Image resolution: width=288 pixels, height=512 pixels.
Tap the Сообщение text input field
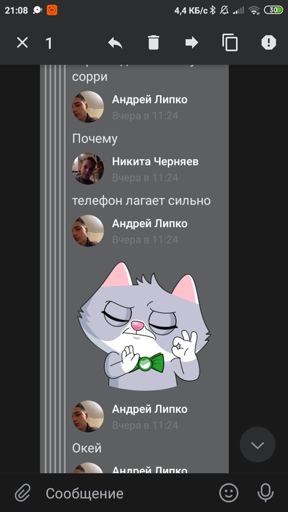pyautogui.click(x=128, y=493)
